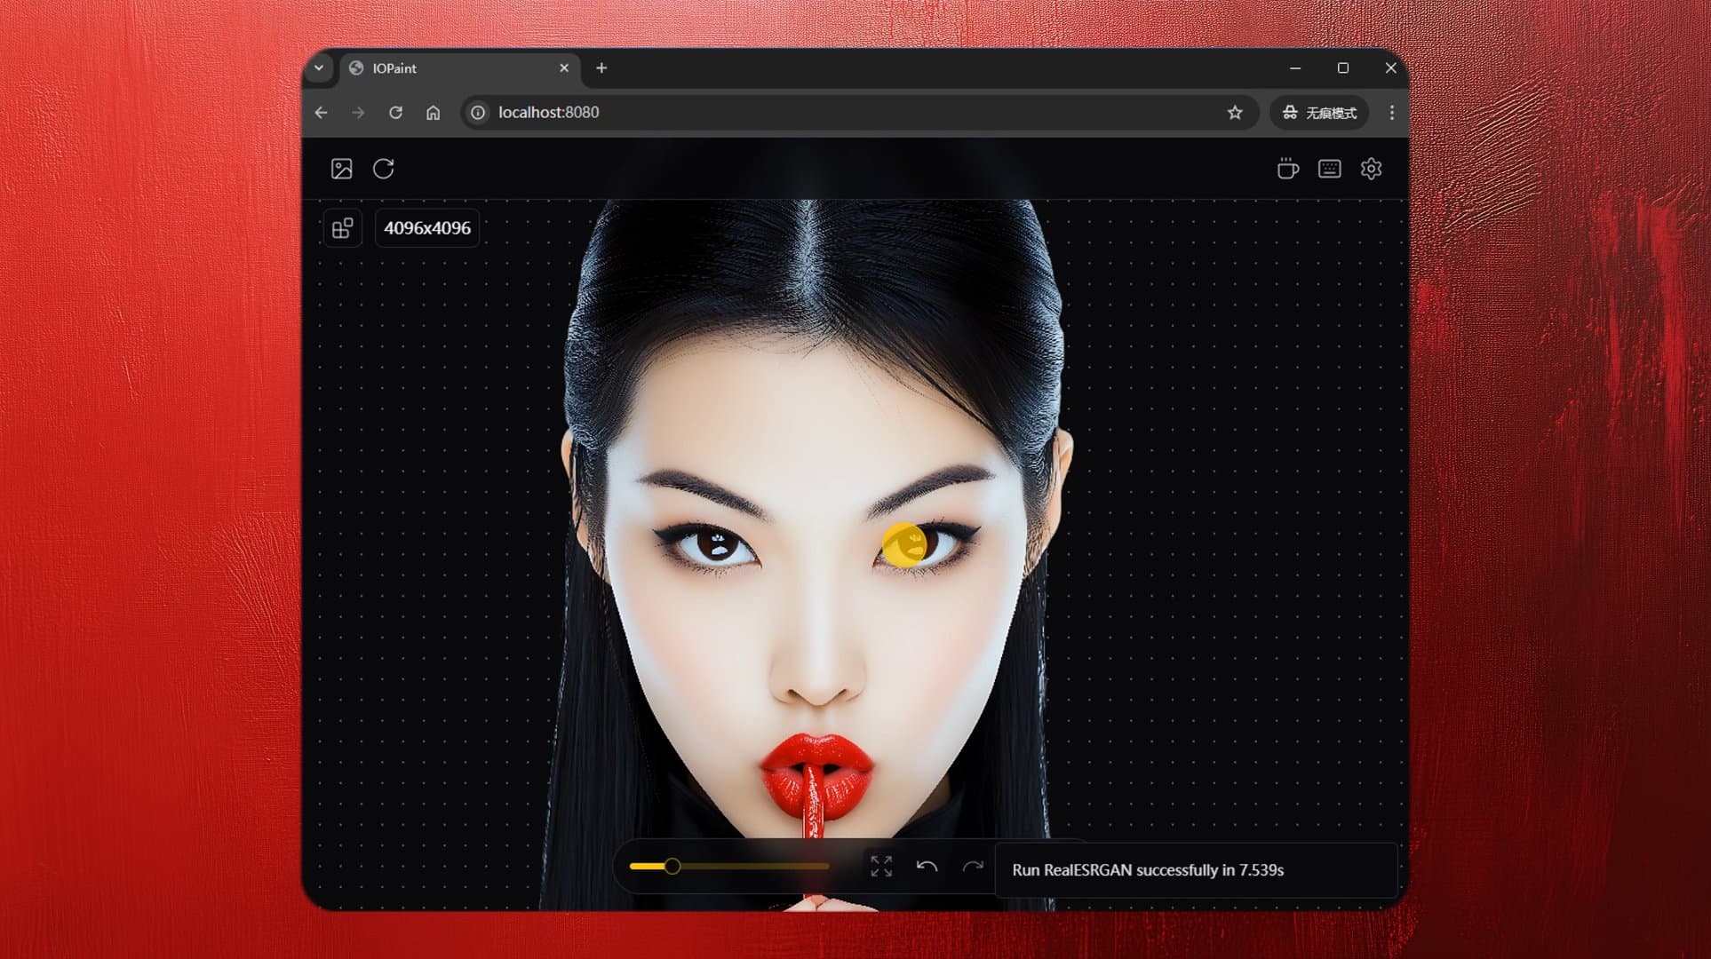The image size is (1711, 959).
Task: Click the yellow brush size slider
Action: click(x=672, y=866)
